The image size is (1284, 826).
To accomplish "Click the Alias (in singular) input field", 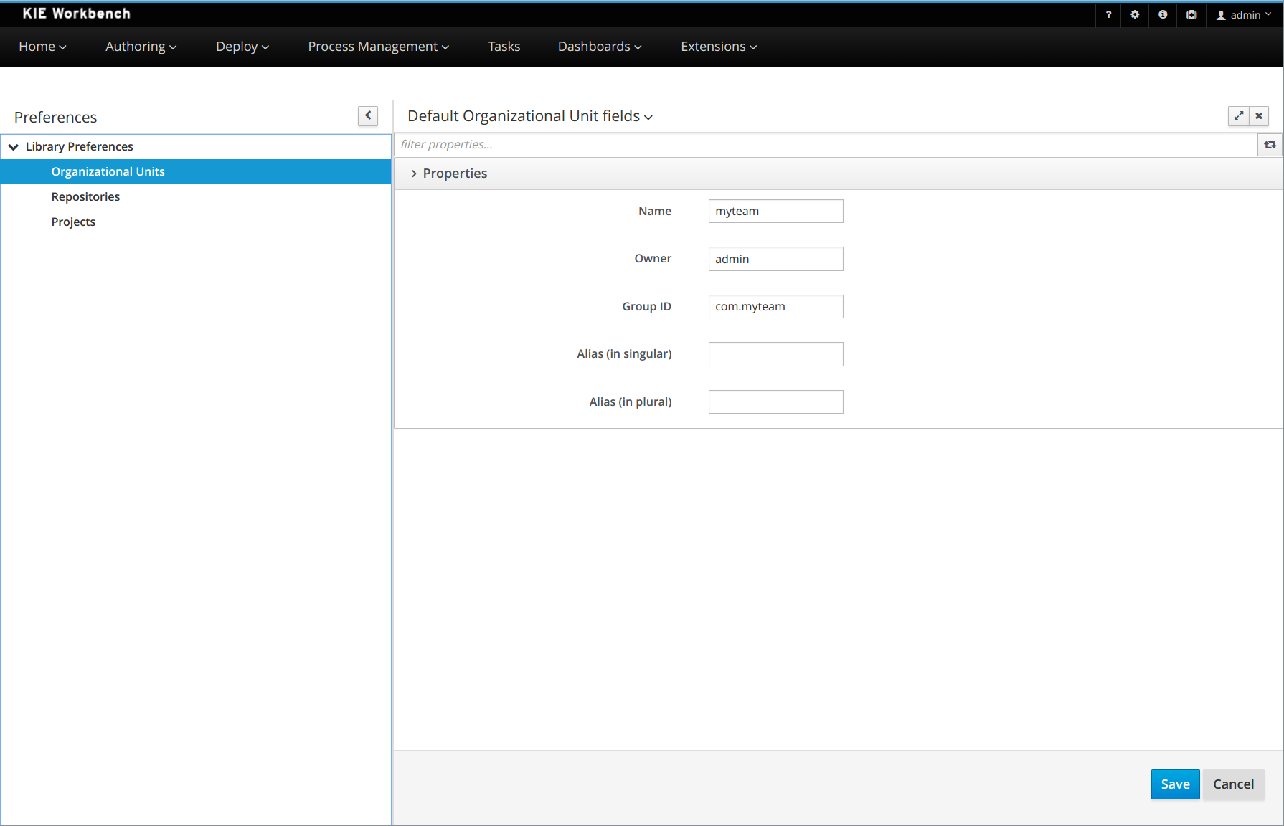I will coord(775,354).
